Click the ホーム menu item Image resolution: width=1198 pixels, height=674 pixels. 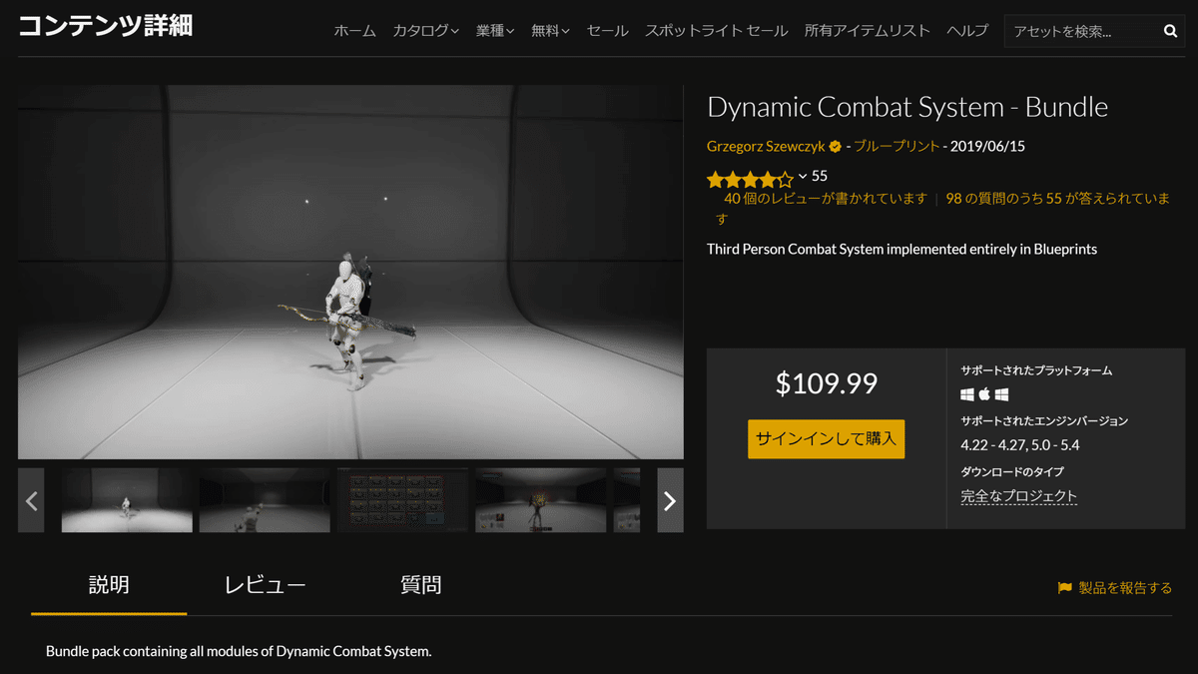355,31
